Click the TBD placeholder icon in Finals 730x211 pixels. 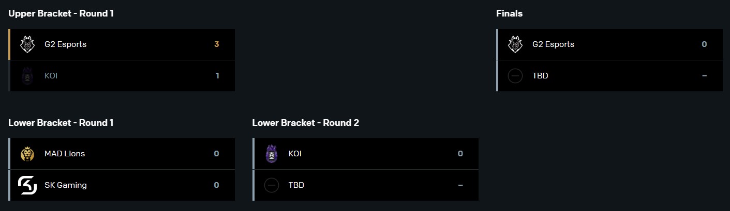click(515, 76)
